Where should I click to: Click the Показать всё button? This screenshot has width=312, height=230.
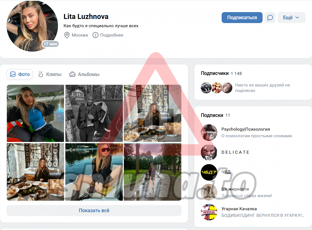(x=94, y=211)
